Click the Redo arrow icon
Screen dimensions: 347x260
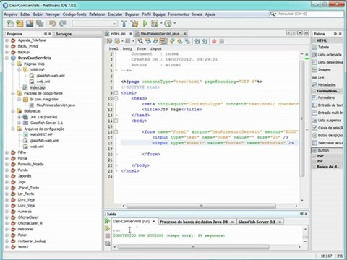click(63, 23)
